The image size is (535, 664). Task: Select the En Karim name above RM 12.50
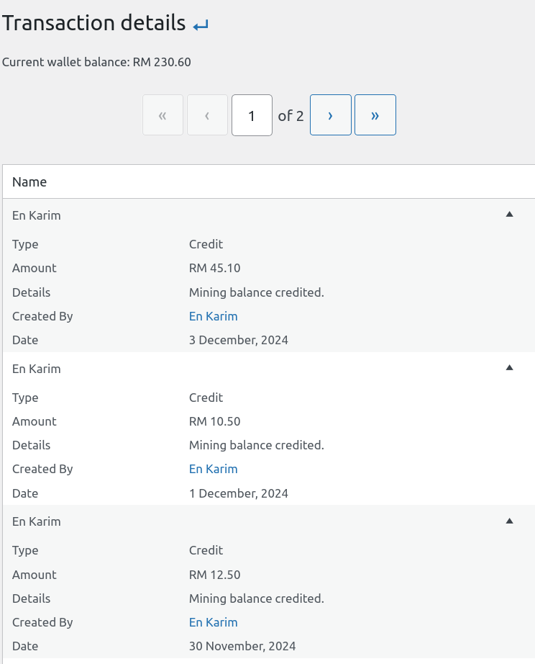tap(37, 521)
